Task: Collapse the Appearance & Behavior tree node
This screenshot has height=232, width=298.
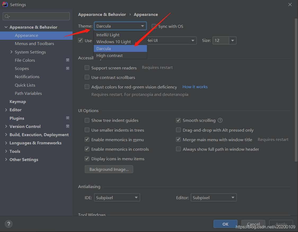Action: (x=6, y=27)
